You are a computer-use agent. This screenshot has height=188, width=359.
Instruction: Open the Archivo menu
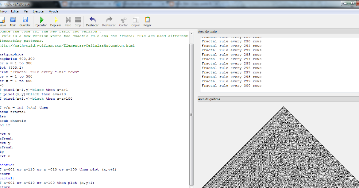(4, 11)
